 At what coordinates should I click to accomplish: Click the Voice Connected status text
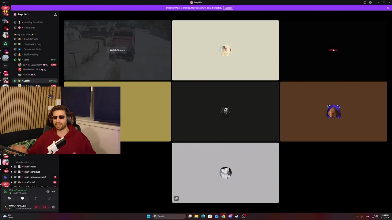[x=18, y=190]
